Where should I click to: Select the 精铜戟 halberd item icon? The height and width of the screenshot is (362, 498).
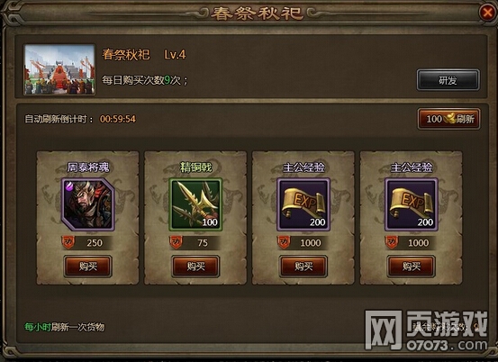pos(195,204)
